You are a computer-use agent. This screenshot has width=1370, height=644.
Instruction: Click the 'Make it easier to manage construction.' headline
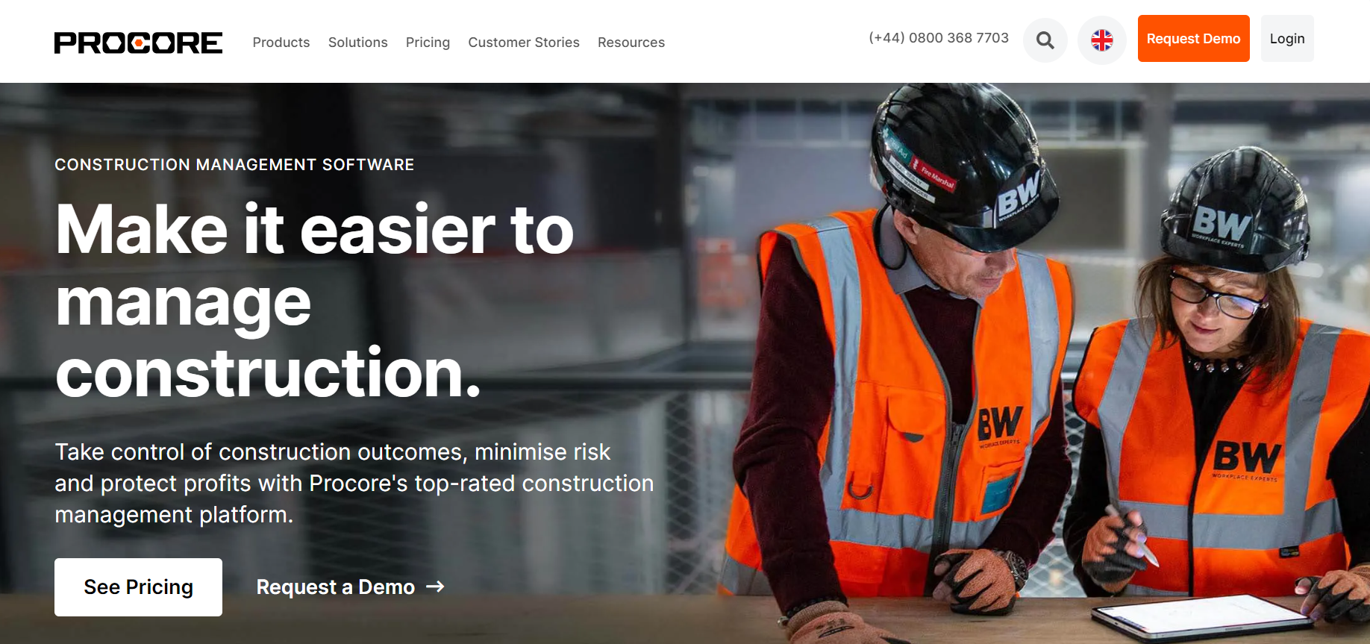315,301
